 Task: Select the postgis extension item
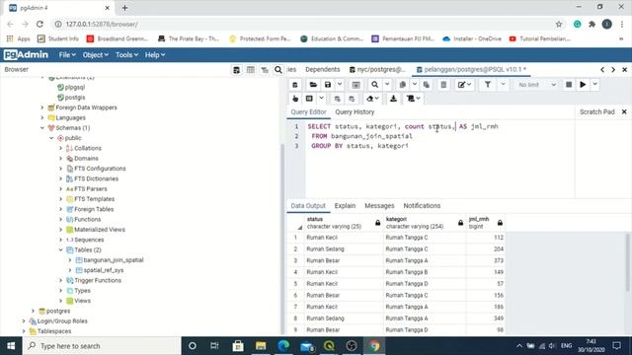[75, 98]
